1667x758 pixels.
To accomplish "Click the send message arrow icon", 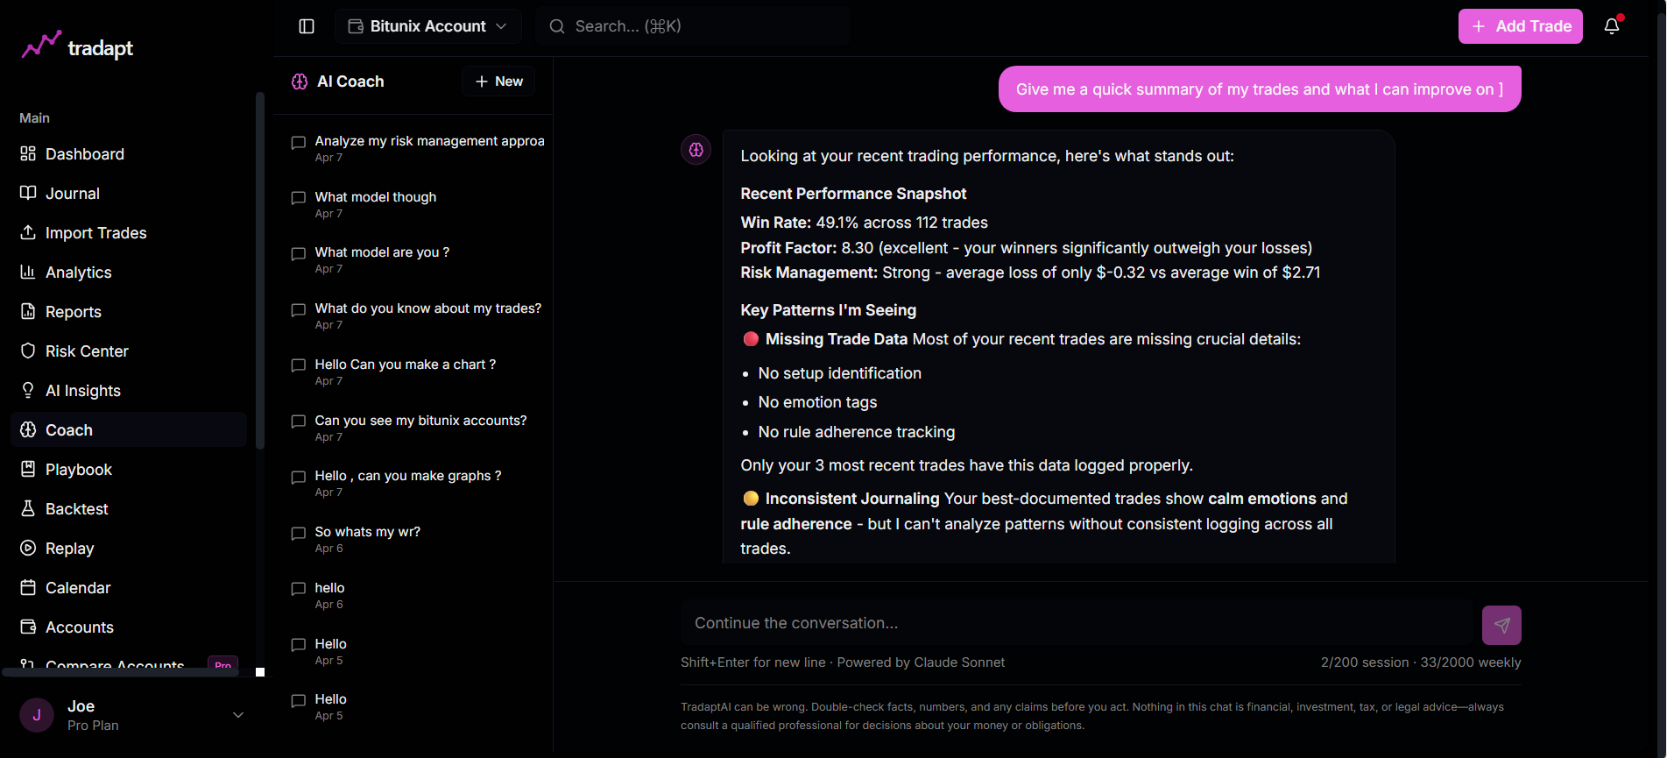I will (x=1501, y=625).
